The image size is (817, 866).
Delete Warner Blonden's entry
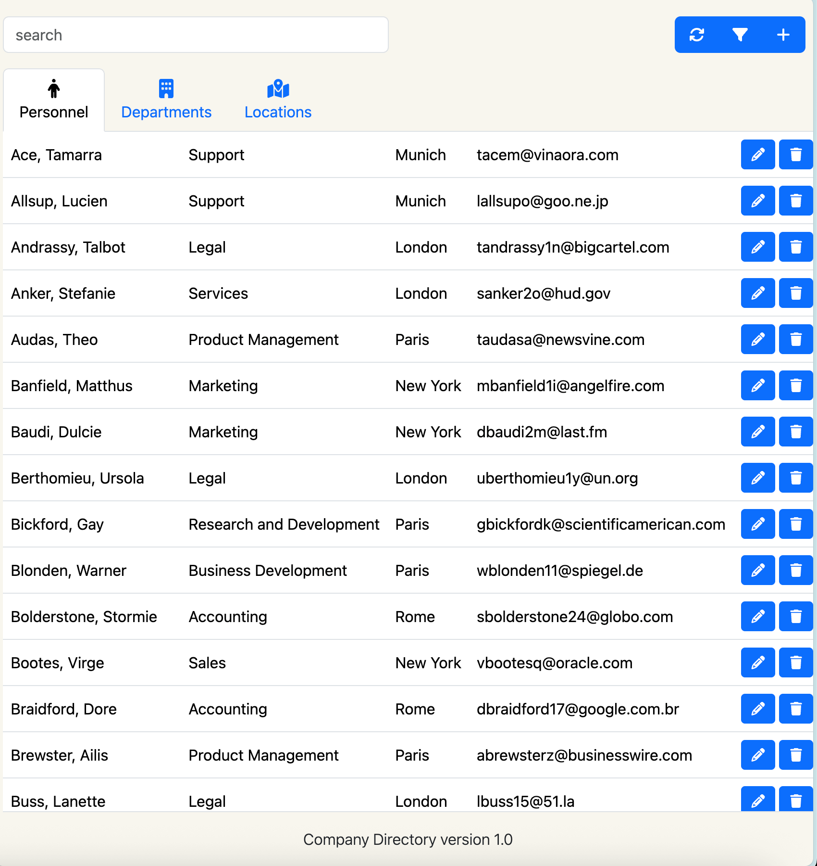(795, 570)
